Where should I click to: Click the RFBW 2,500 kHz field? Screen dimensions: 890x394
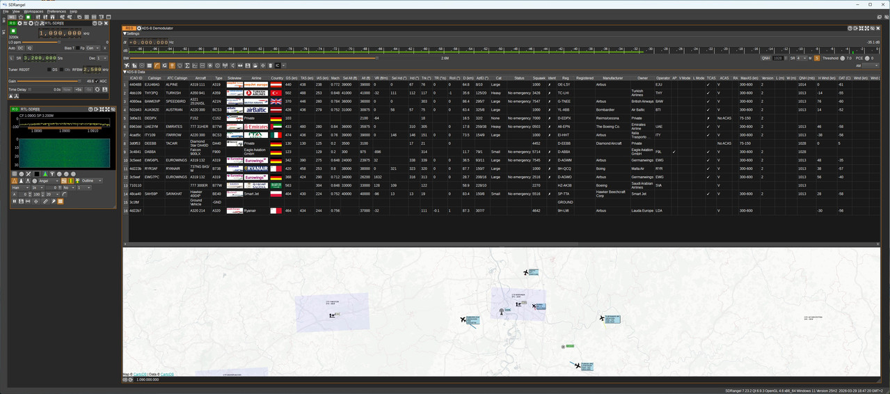93,70
